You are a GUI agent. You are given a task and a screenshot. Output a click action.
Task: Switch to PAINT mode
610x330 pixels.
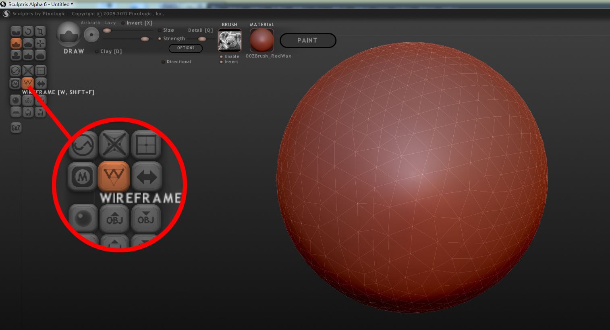click(x=308, y=40)
